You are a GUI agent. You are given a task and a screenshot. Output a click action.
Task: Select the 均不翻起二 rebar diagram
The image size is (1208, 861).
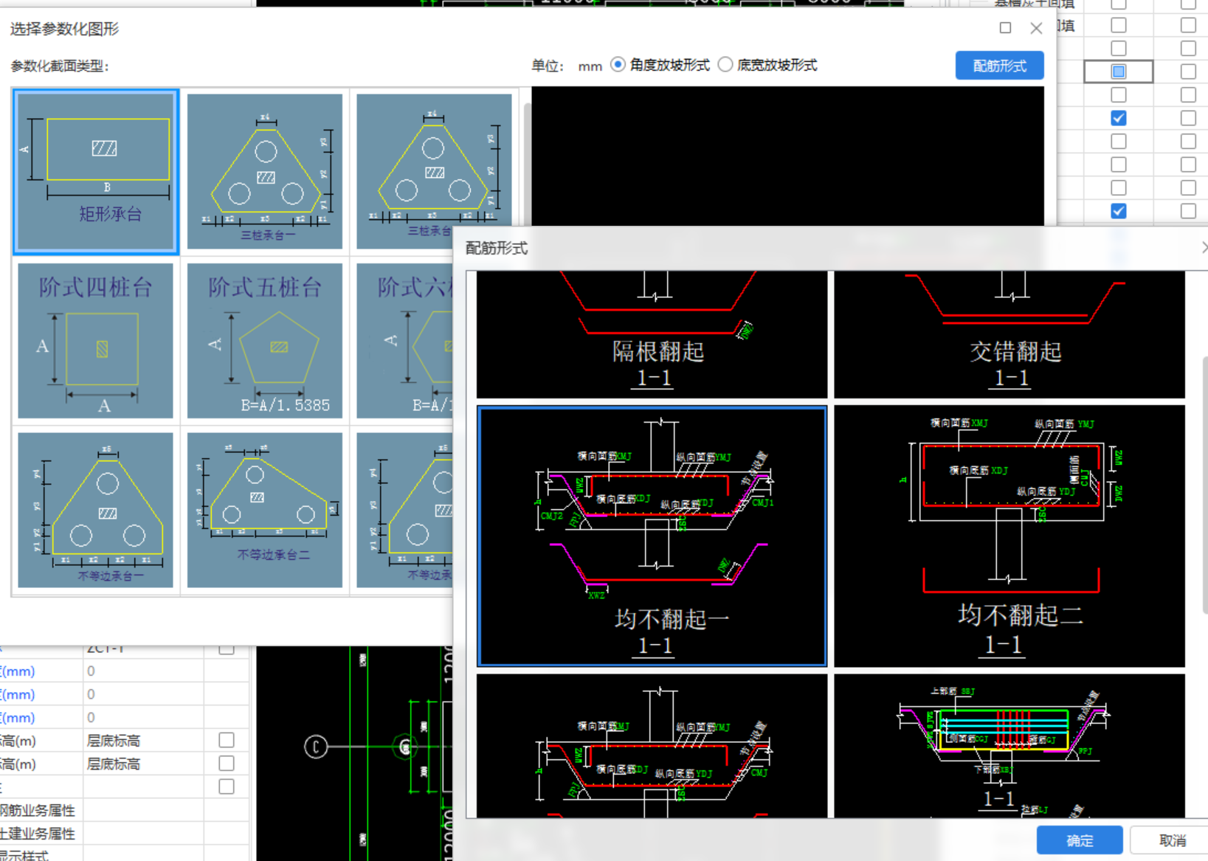click(1009, 536)
